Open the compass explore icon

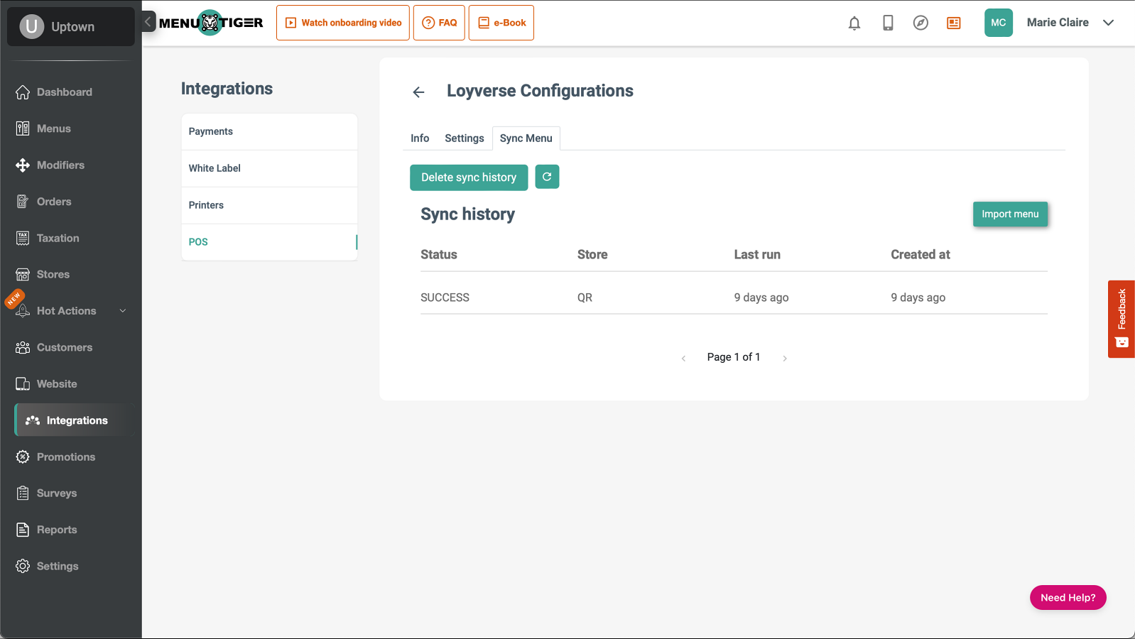(x=921, y=23)
